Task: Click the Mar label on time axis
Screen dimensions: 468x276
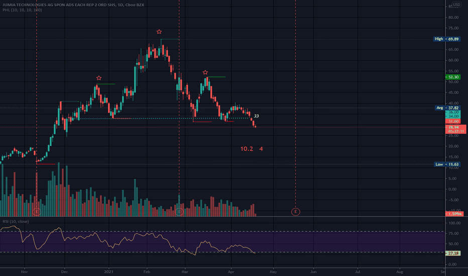Action: [x=185, y=271]
